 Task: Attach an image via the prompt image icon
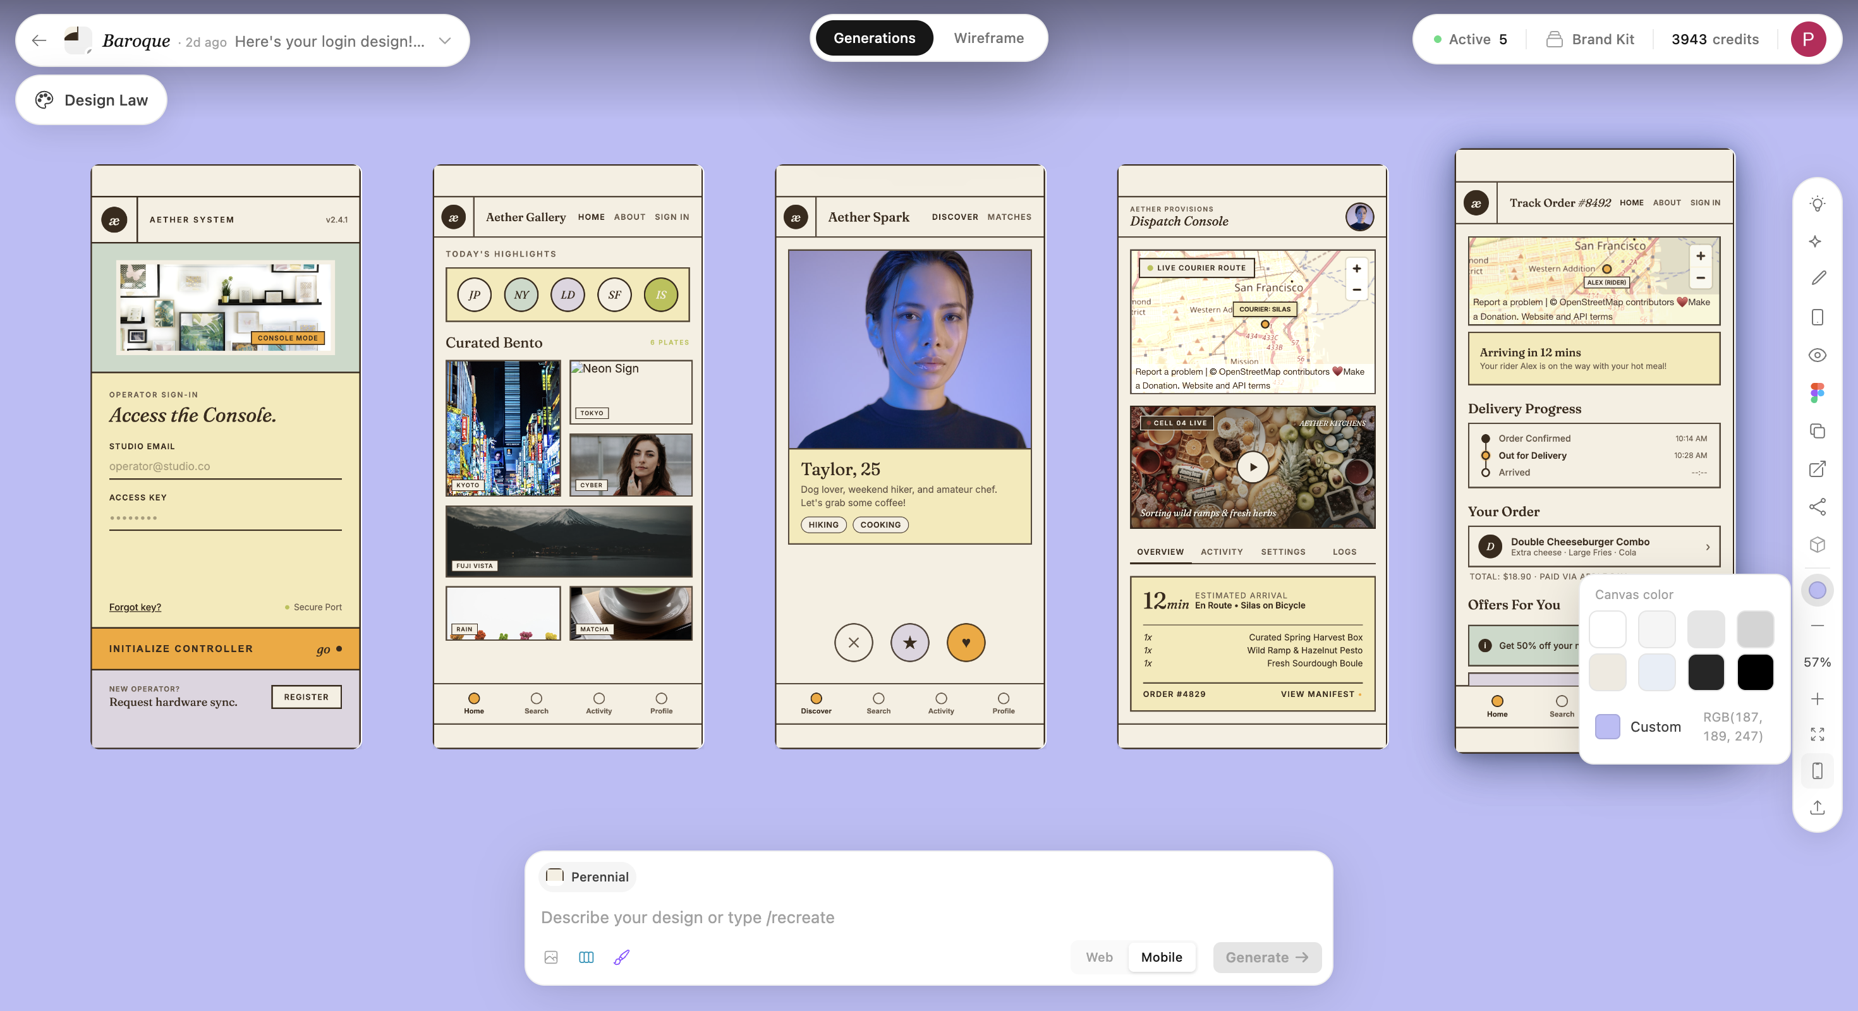(x=551, y=957)
